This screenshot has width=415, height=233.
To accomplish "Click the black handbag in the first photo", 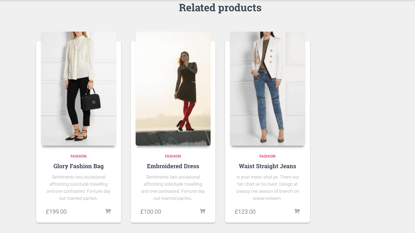I will (x=90, y=100).
